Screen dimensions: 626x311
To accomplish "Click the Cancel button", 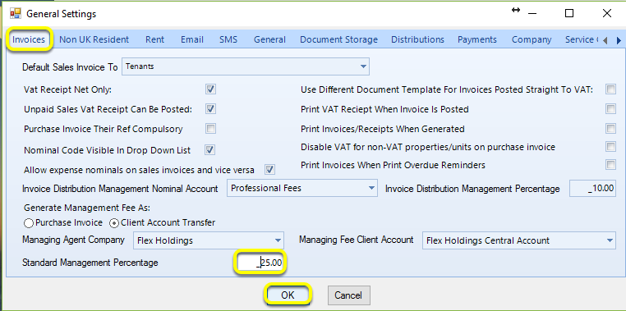I will click(348, 295).
